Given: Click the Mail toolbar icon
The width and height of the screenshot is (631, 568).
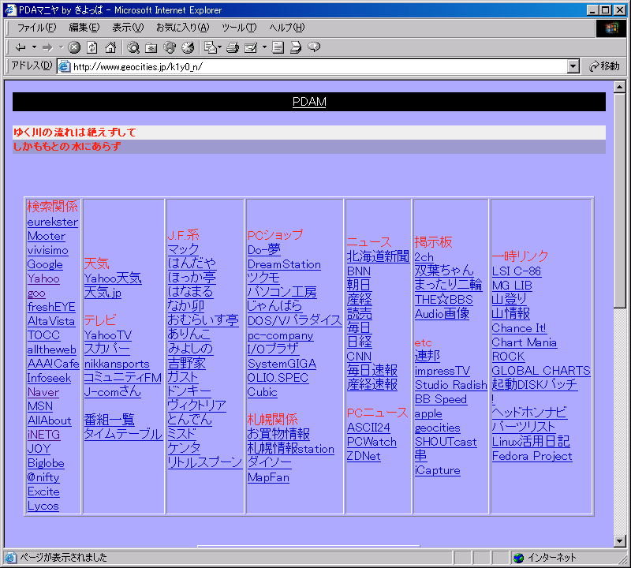Looking at the screenshot, I should point(210,47).
